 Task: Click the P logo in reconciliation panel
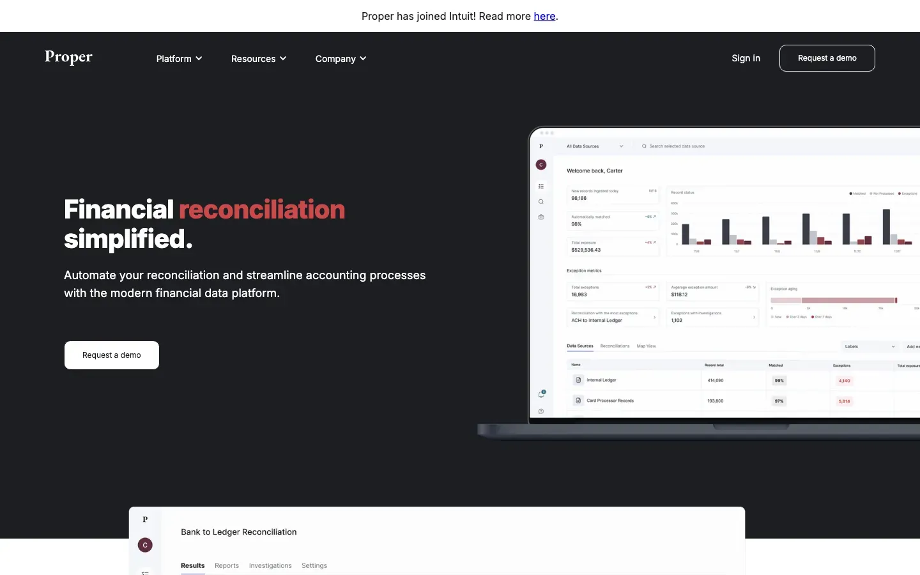[x=145, y=519]
